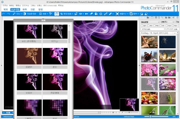The image size is (180, 119).
Task: Apply the sepia brown effect label button
Action: [29, 67]
